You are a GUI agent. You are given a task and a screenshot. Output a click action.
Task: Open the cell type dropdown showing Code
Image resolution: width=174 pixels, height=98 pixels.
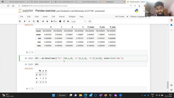[79, 22]
